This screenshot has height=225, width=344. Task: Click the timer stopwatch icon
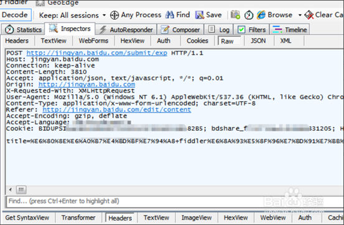pyautogui.click(x=249, y=15)
